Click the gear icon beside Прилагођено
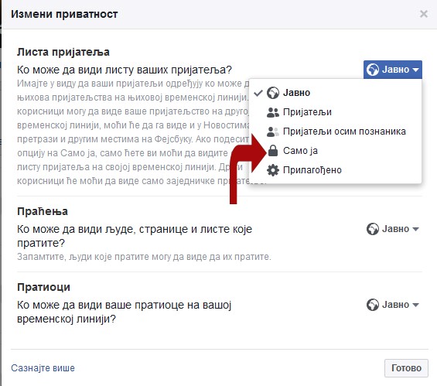 click(272, 170)
